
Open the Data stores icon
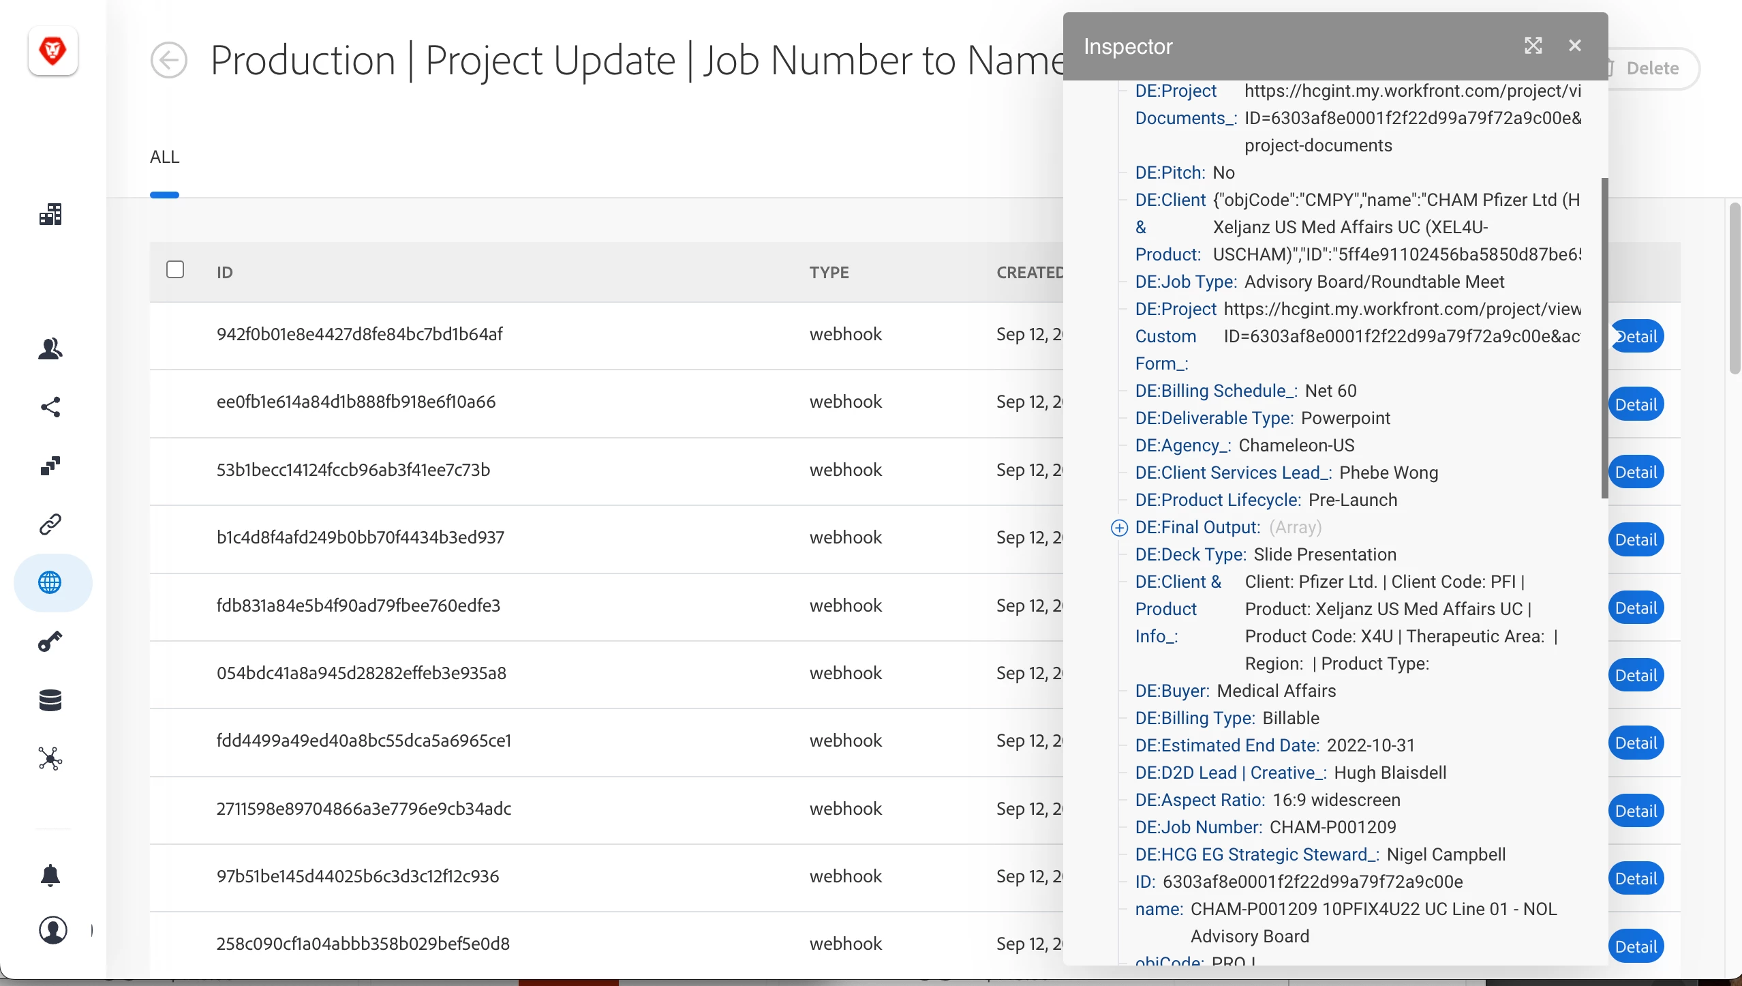tap(50, 700)
